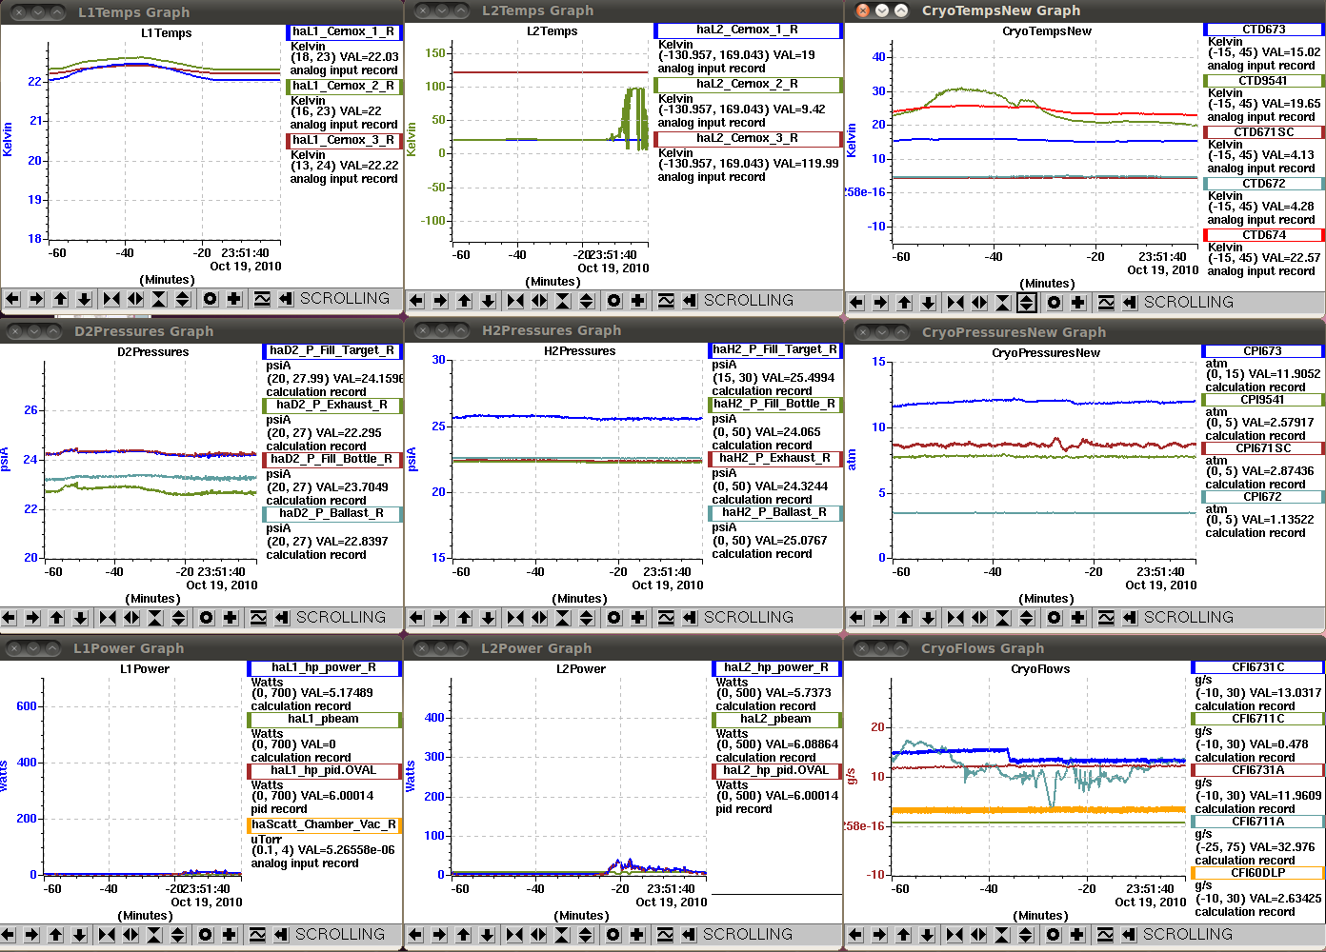Toggle the scroll-mode arrow icon in L1Power Graph
Screen dimensions: 1326x952
(280, 935)
